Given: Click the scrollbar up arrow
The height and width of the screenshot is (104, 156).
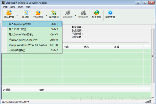Looking at the screenshot, I should coord(153,27).
